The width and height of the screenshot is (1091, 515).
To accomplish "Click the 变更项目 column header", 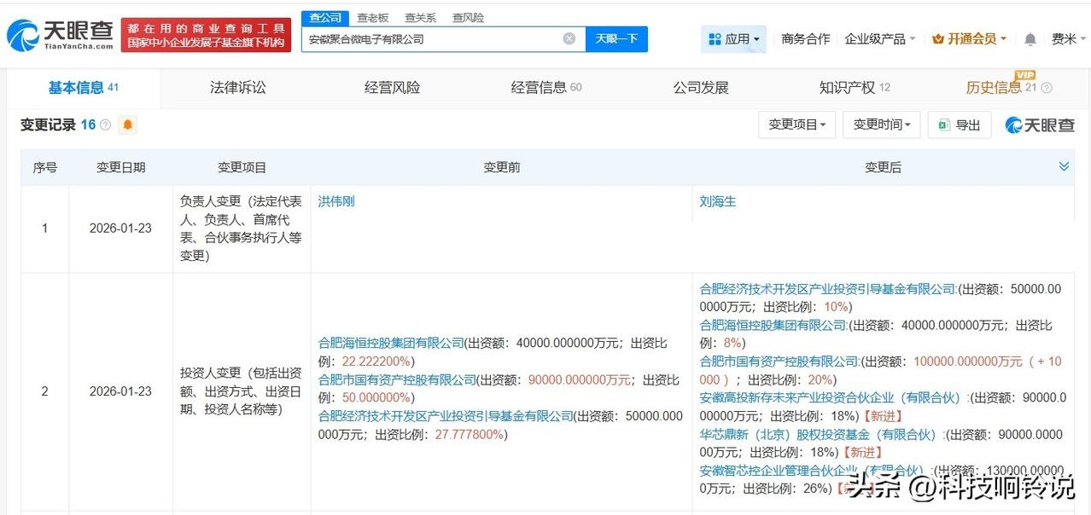I will click(x=242, y=168).
